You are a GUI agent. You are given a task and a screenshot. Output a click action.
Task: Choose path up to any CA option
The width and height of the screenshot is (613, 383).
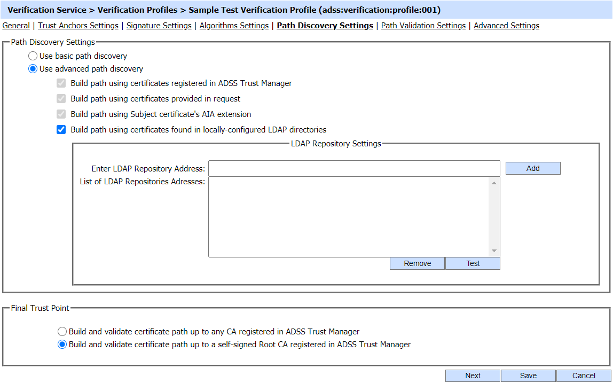[62, 332]
